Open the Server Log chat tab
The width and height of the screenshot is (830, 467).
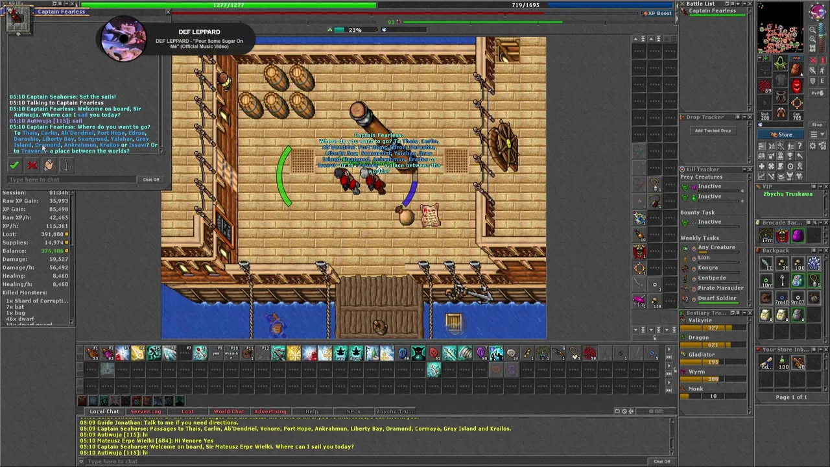[146, 411]
